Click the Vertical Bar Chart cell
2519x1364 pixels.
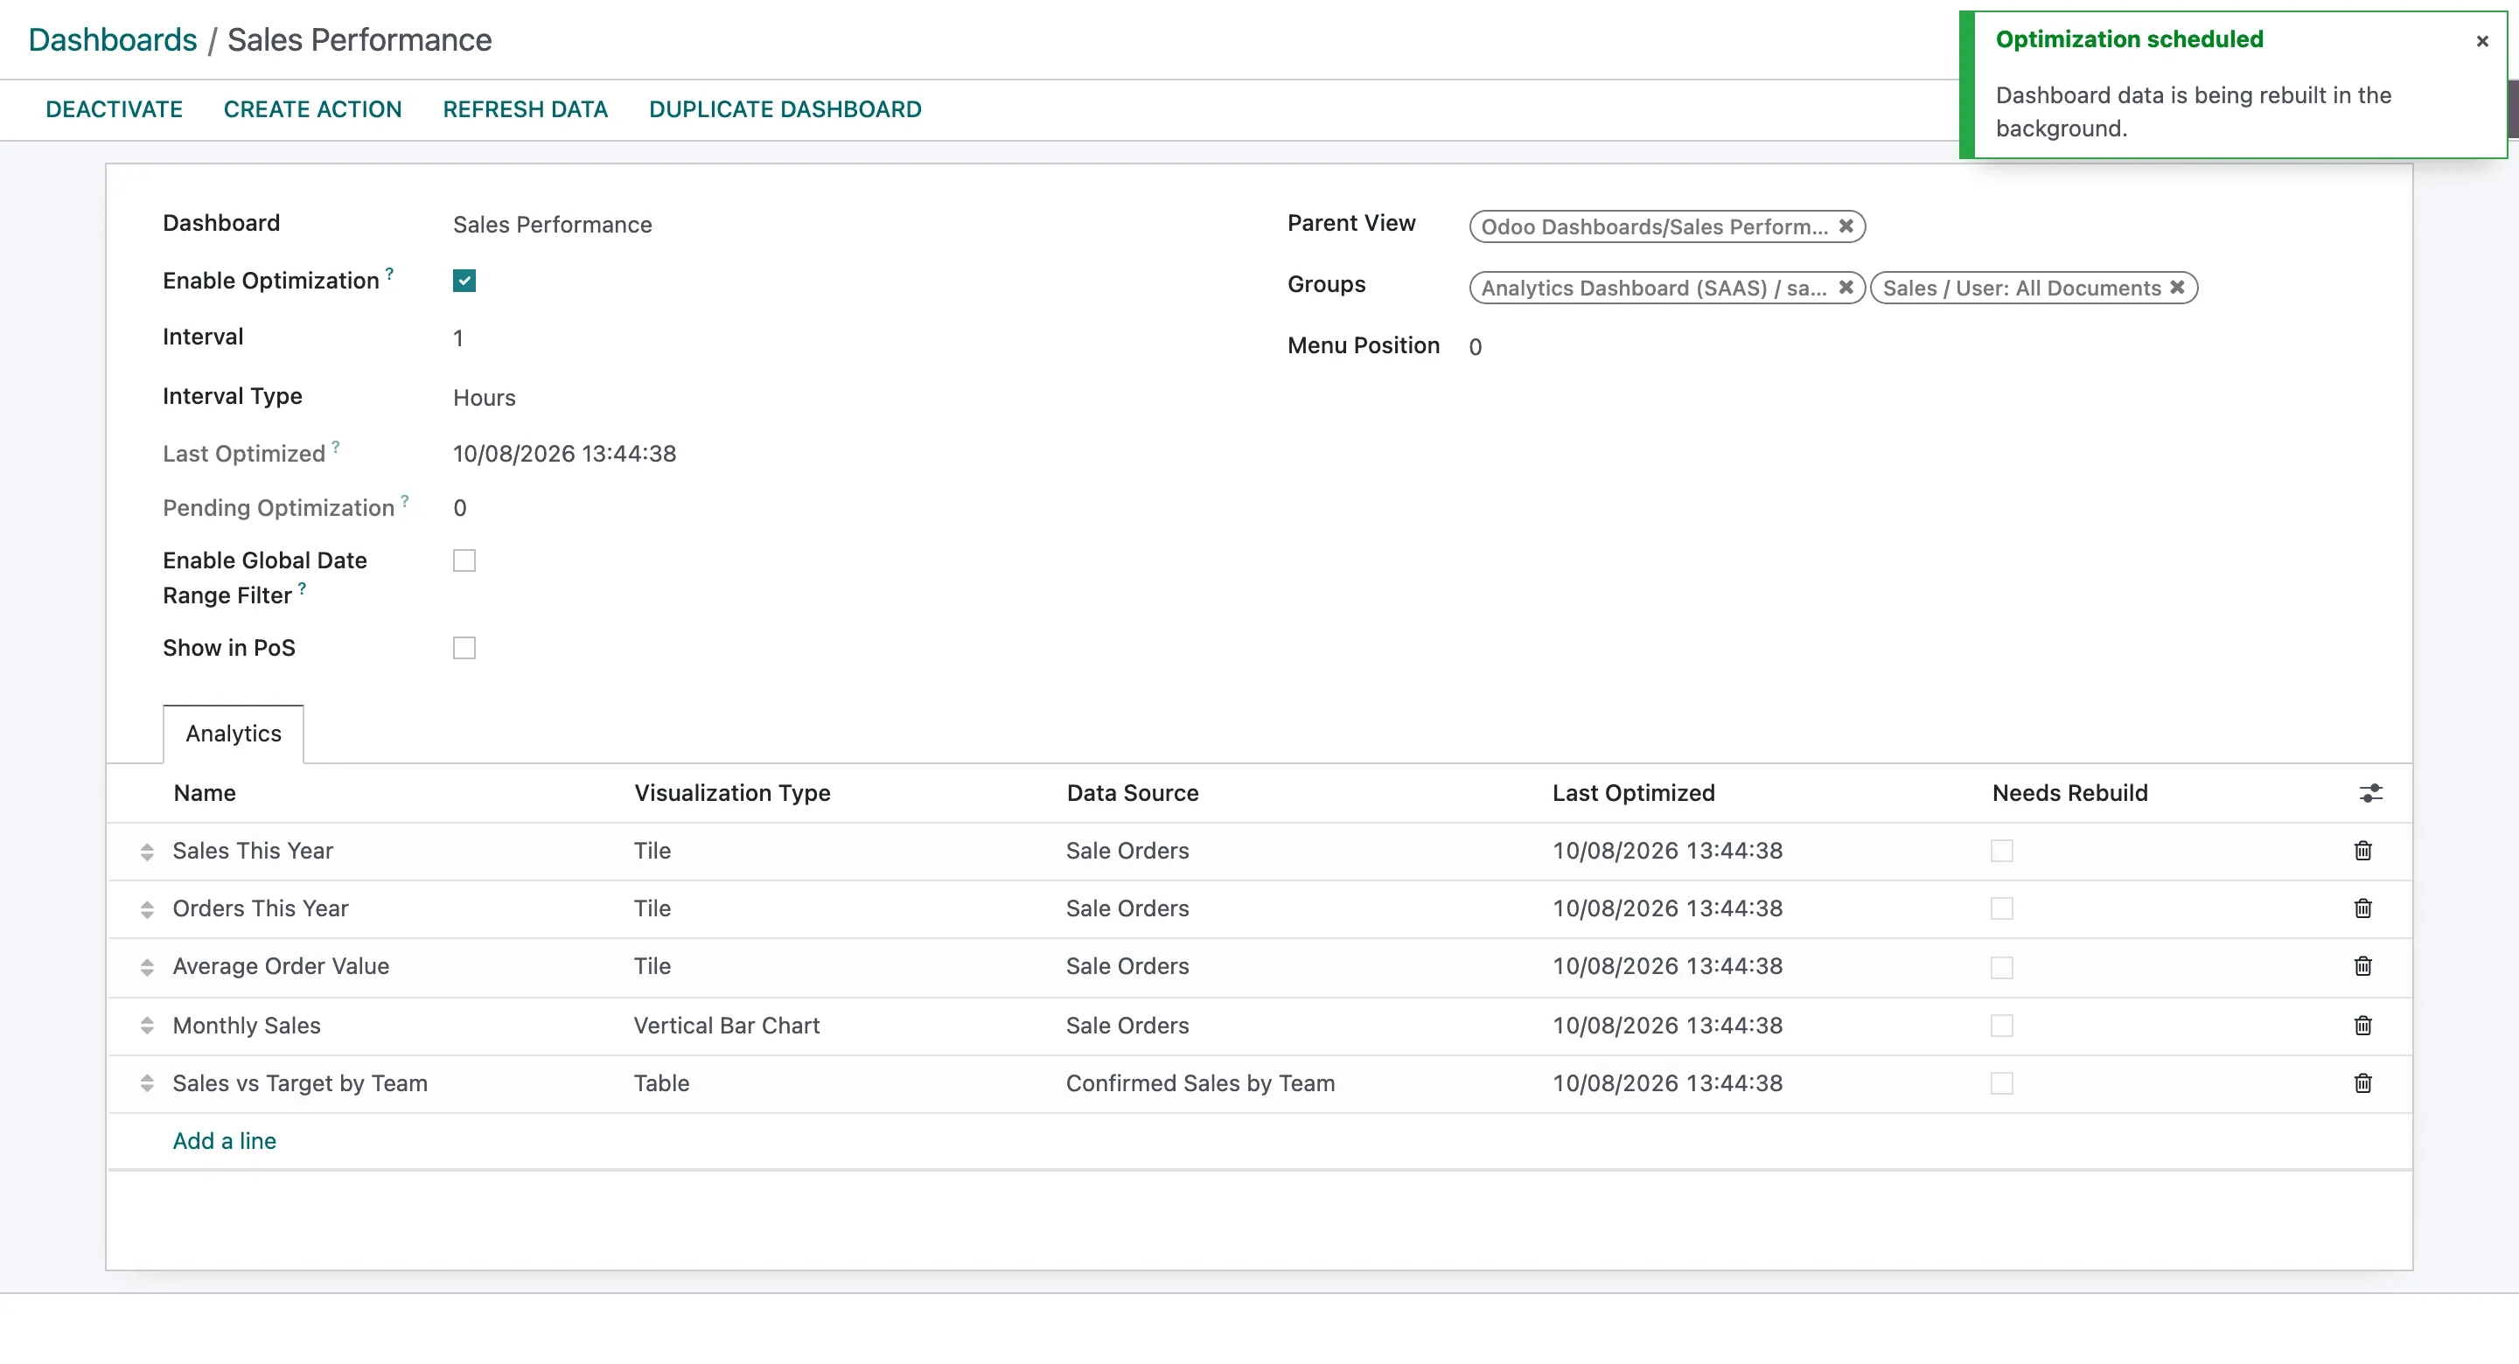[727, 1026]
